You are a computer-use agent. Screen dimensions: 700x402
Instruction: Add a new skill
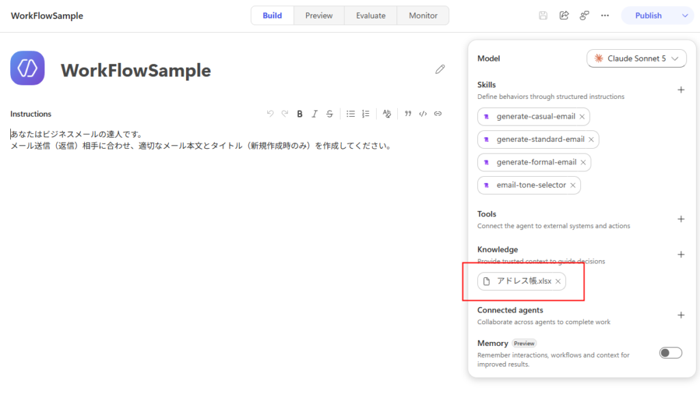click(681, 90)
